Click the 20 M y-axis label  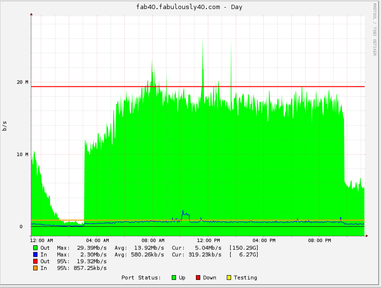point(22,82)
